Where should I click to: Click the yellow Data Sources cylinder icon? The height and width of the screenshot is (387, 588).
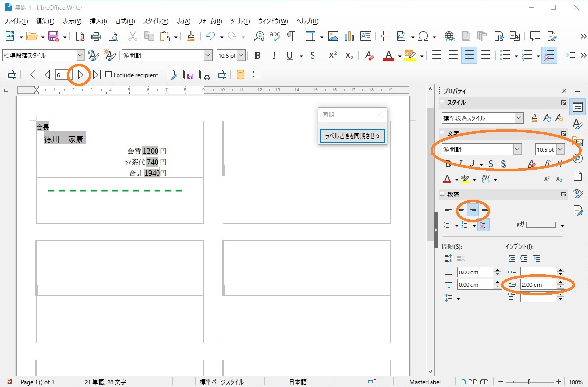pyautogui.click(x=241, y=75)
